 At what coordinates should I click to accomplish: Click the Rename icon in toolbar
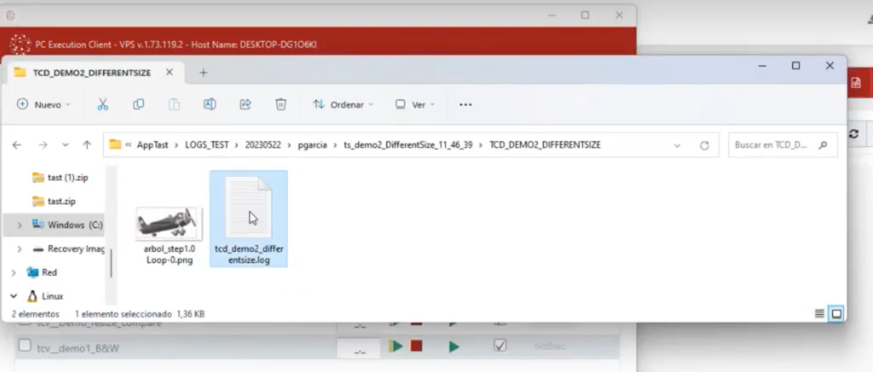pos(209,105)
